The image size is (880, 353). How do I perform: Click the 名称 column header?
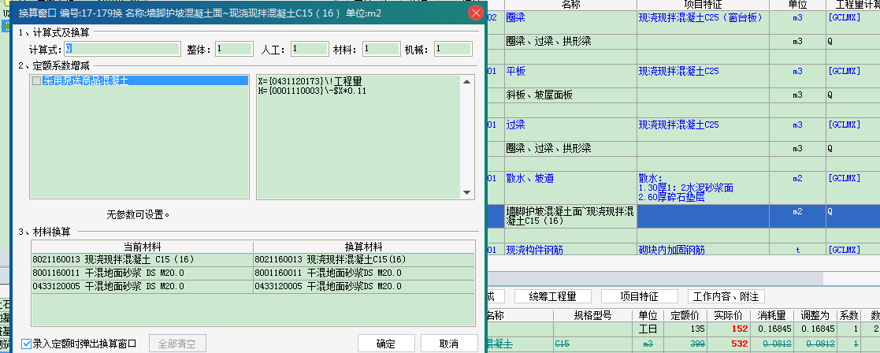[570, 5]
